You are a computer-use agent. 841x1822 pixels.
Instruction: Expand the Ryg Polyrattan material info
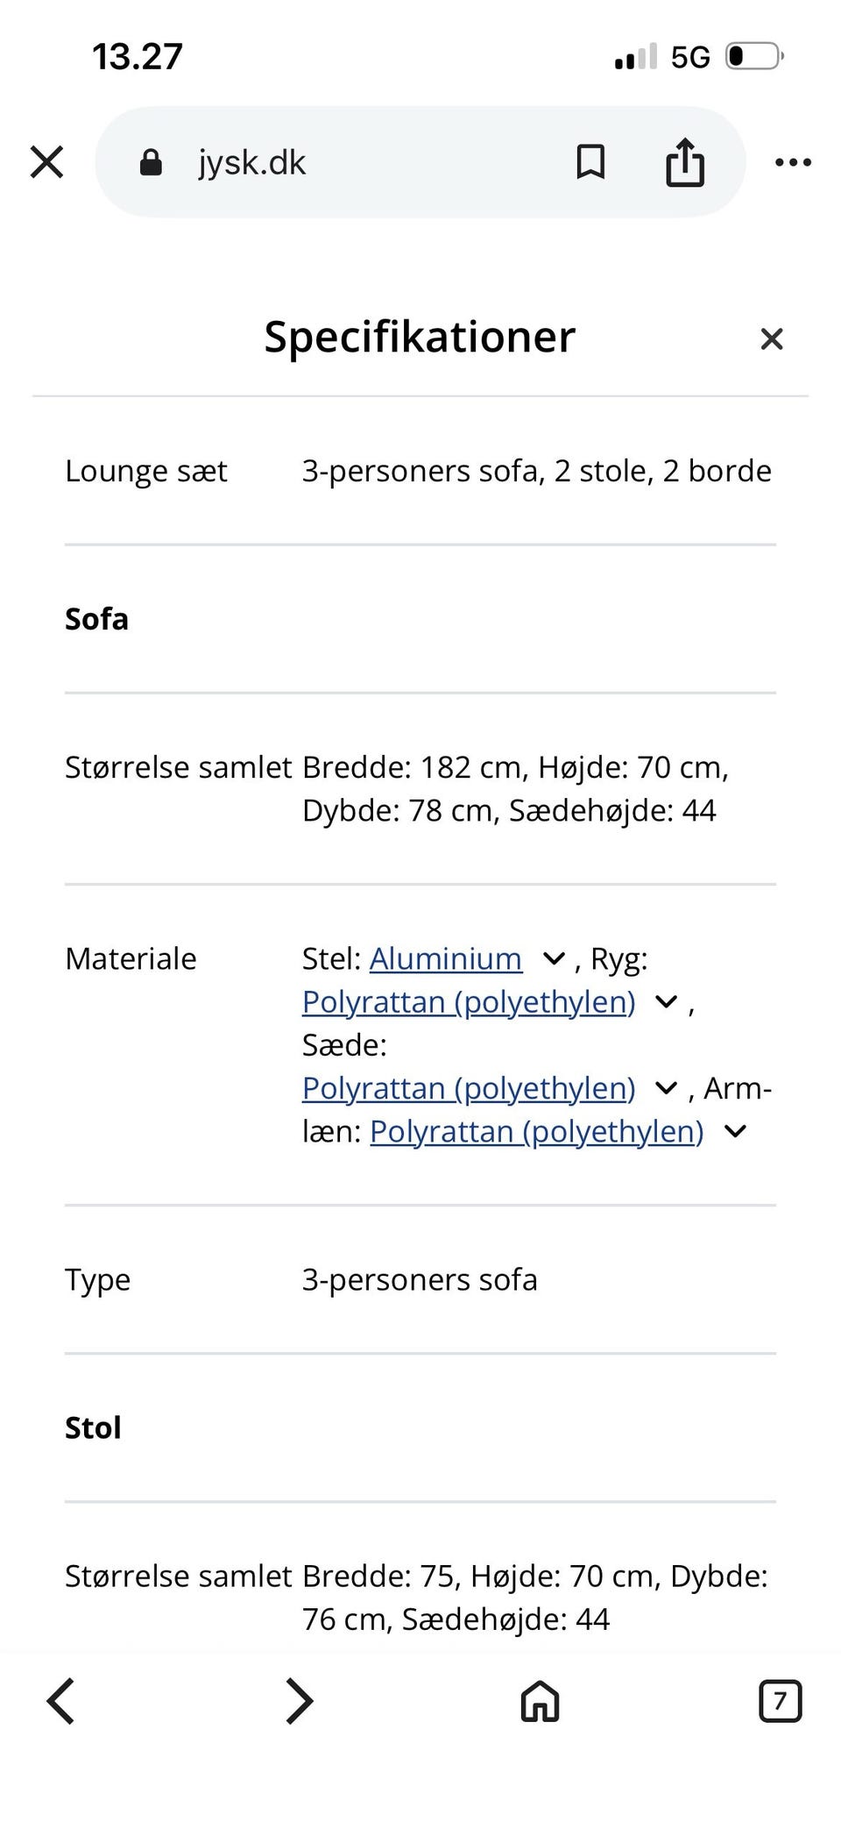click(x=666, y=1001)
